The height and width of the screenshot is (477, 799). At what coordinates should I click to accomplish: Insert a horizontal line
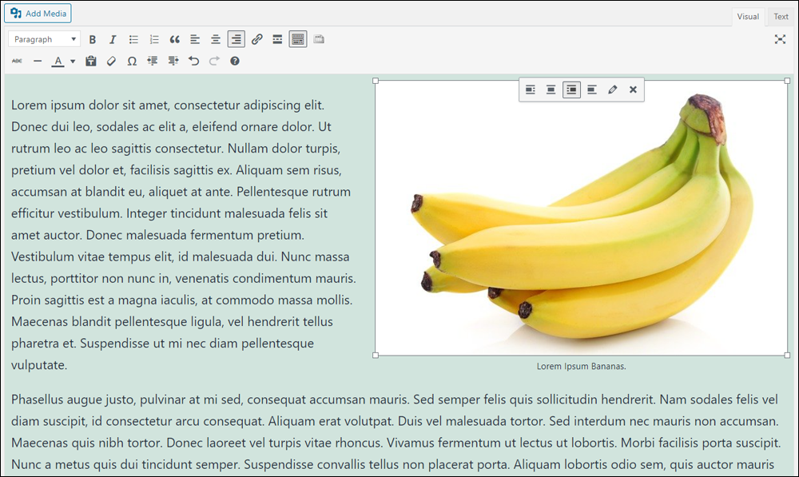point(38,62)
